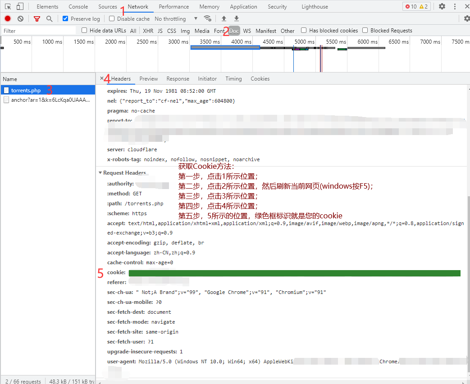
Task: Open the No throttling dropdown
Action: [176, 19]
